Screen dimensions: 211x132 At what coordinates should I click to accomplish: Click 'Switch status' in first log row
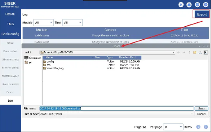click(42, 35)
